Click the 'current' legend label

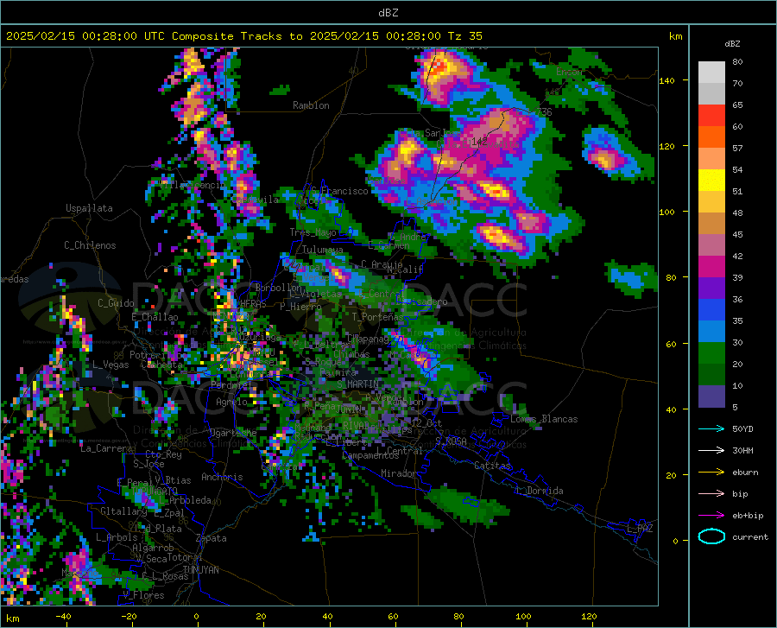tap(750, 536)
